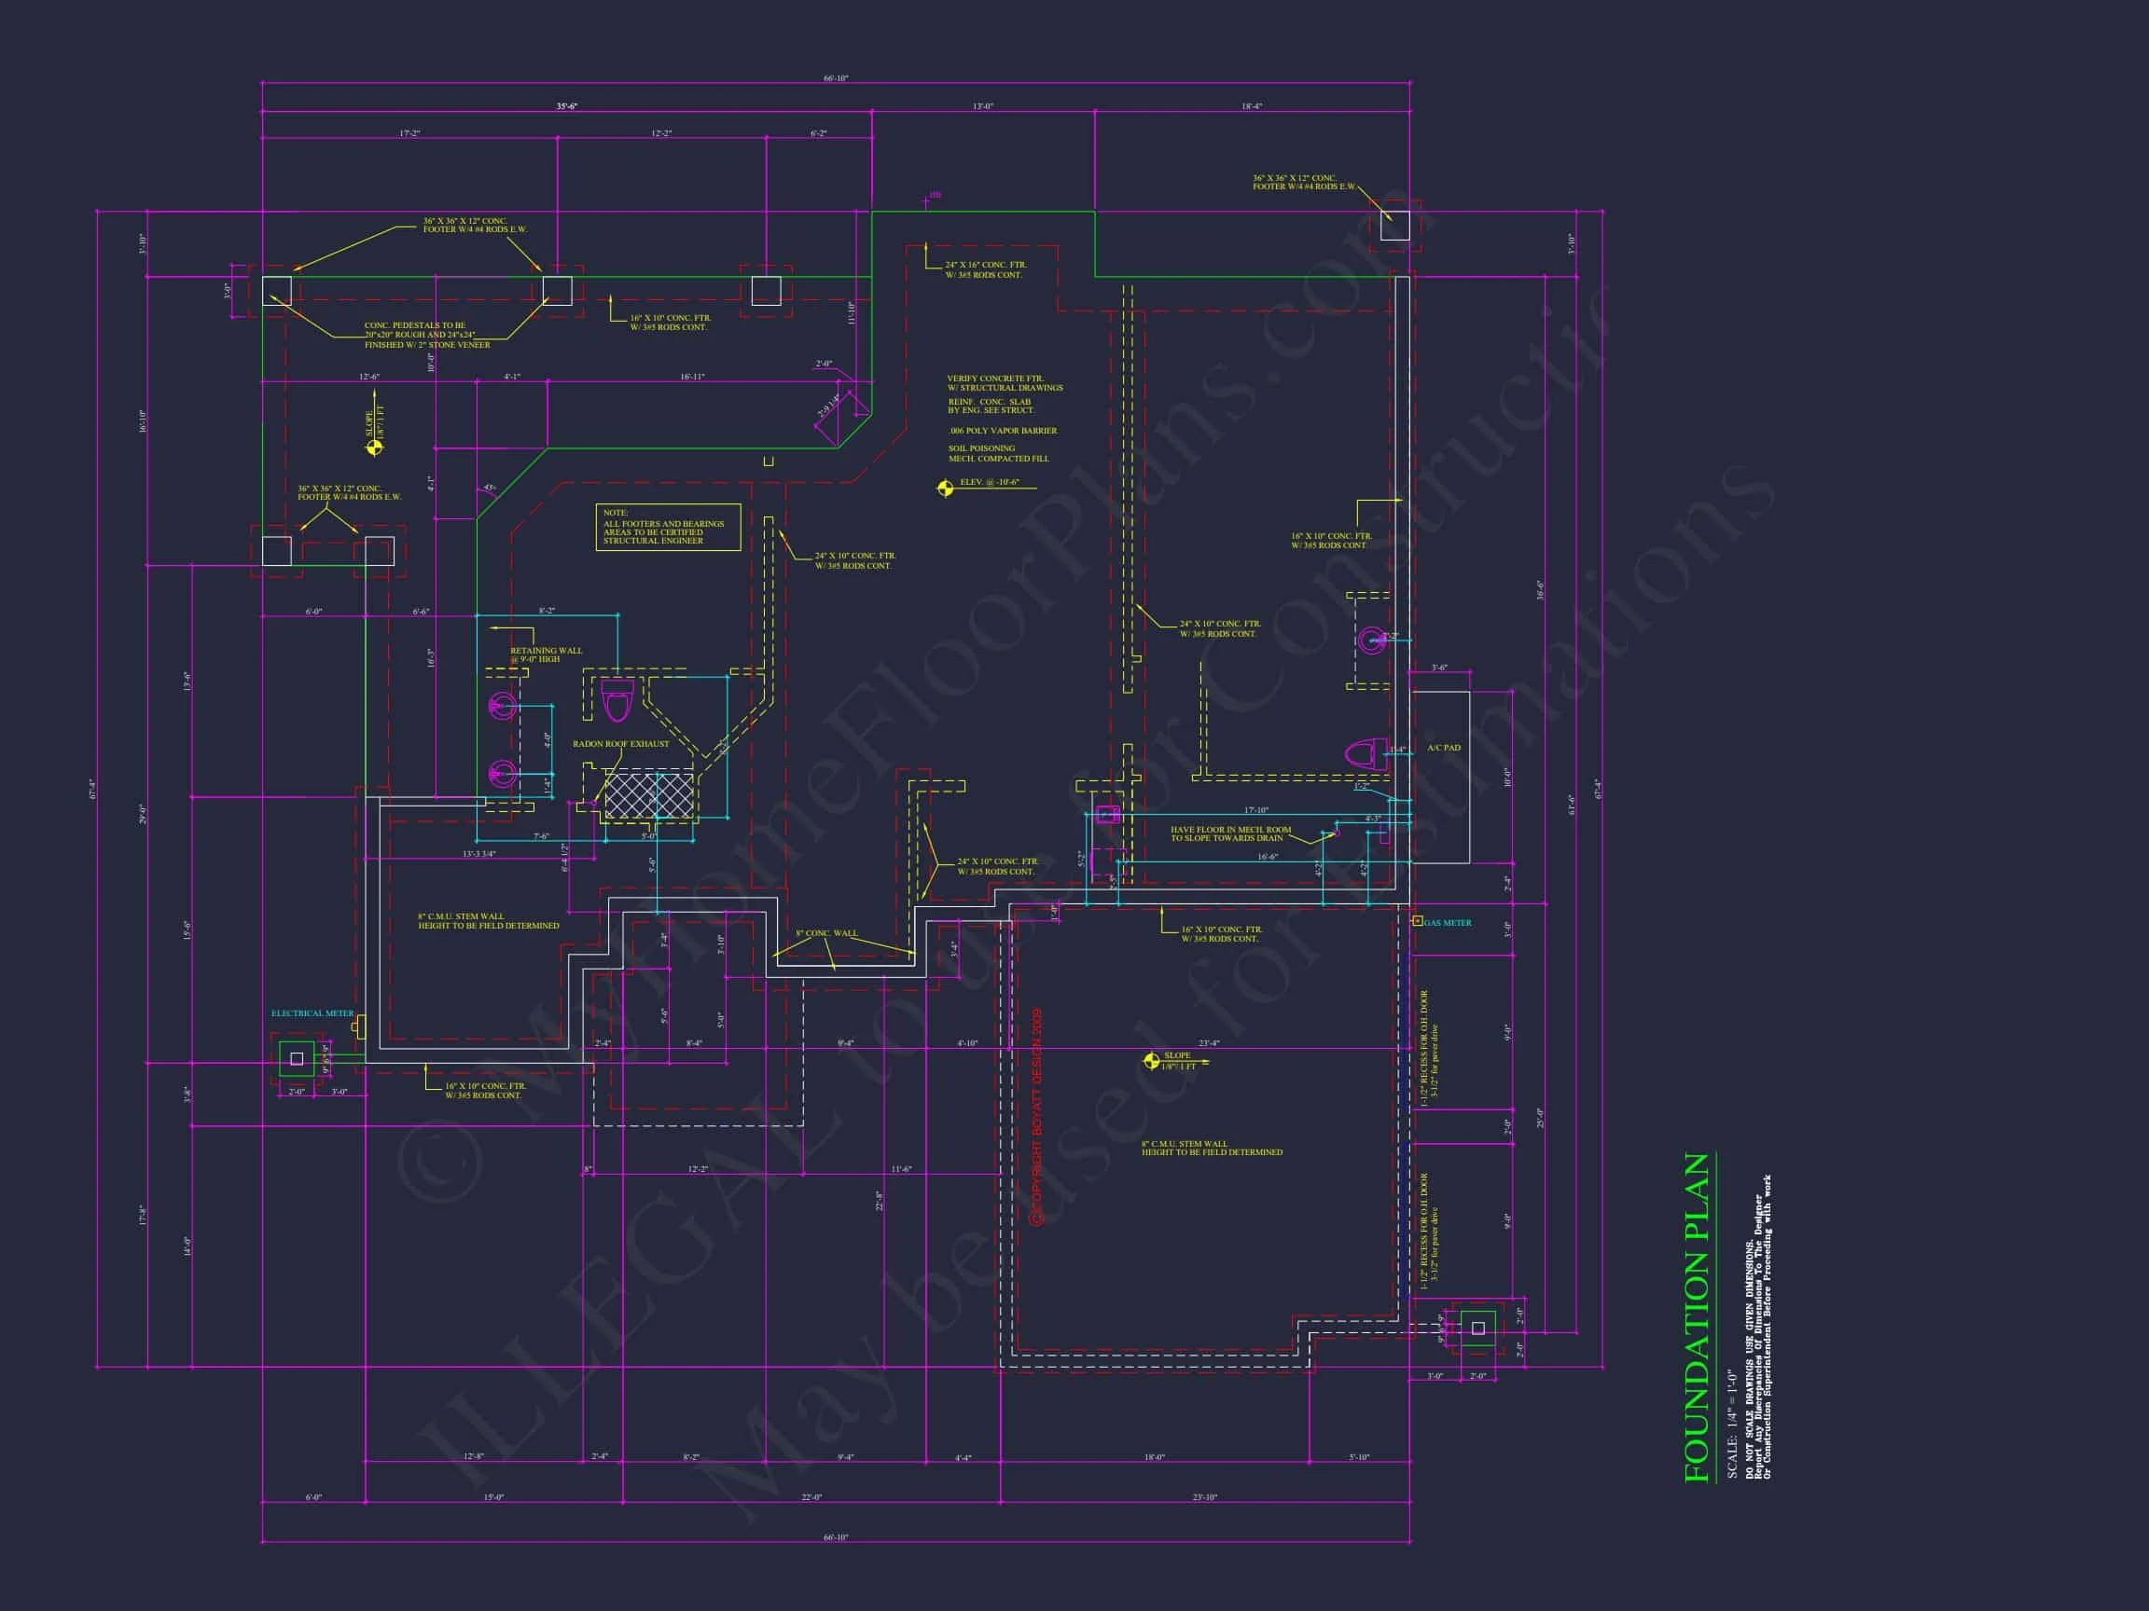Select the upper sink symbol by the retaining wall

[x=503, y=706]
